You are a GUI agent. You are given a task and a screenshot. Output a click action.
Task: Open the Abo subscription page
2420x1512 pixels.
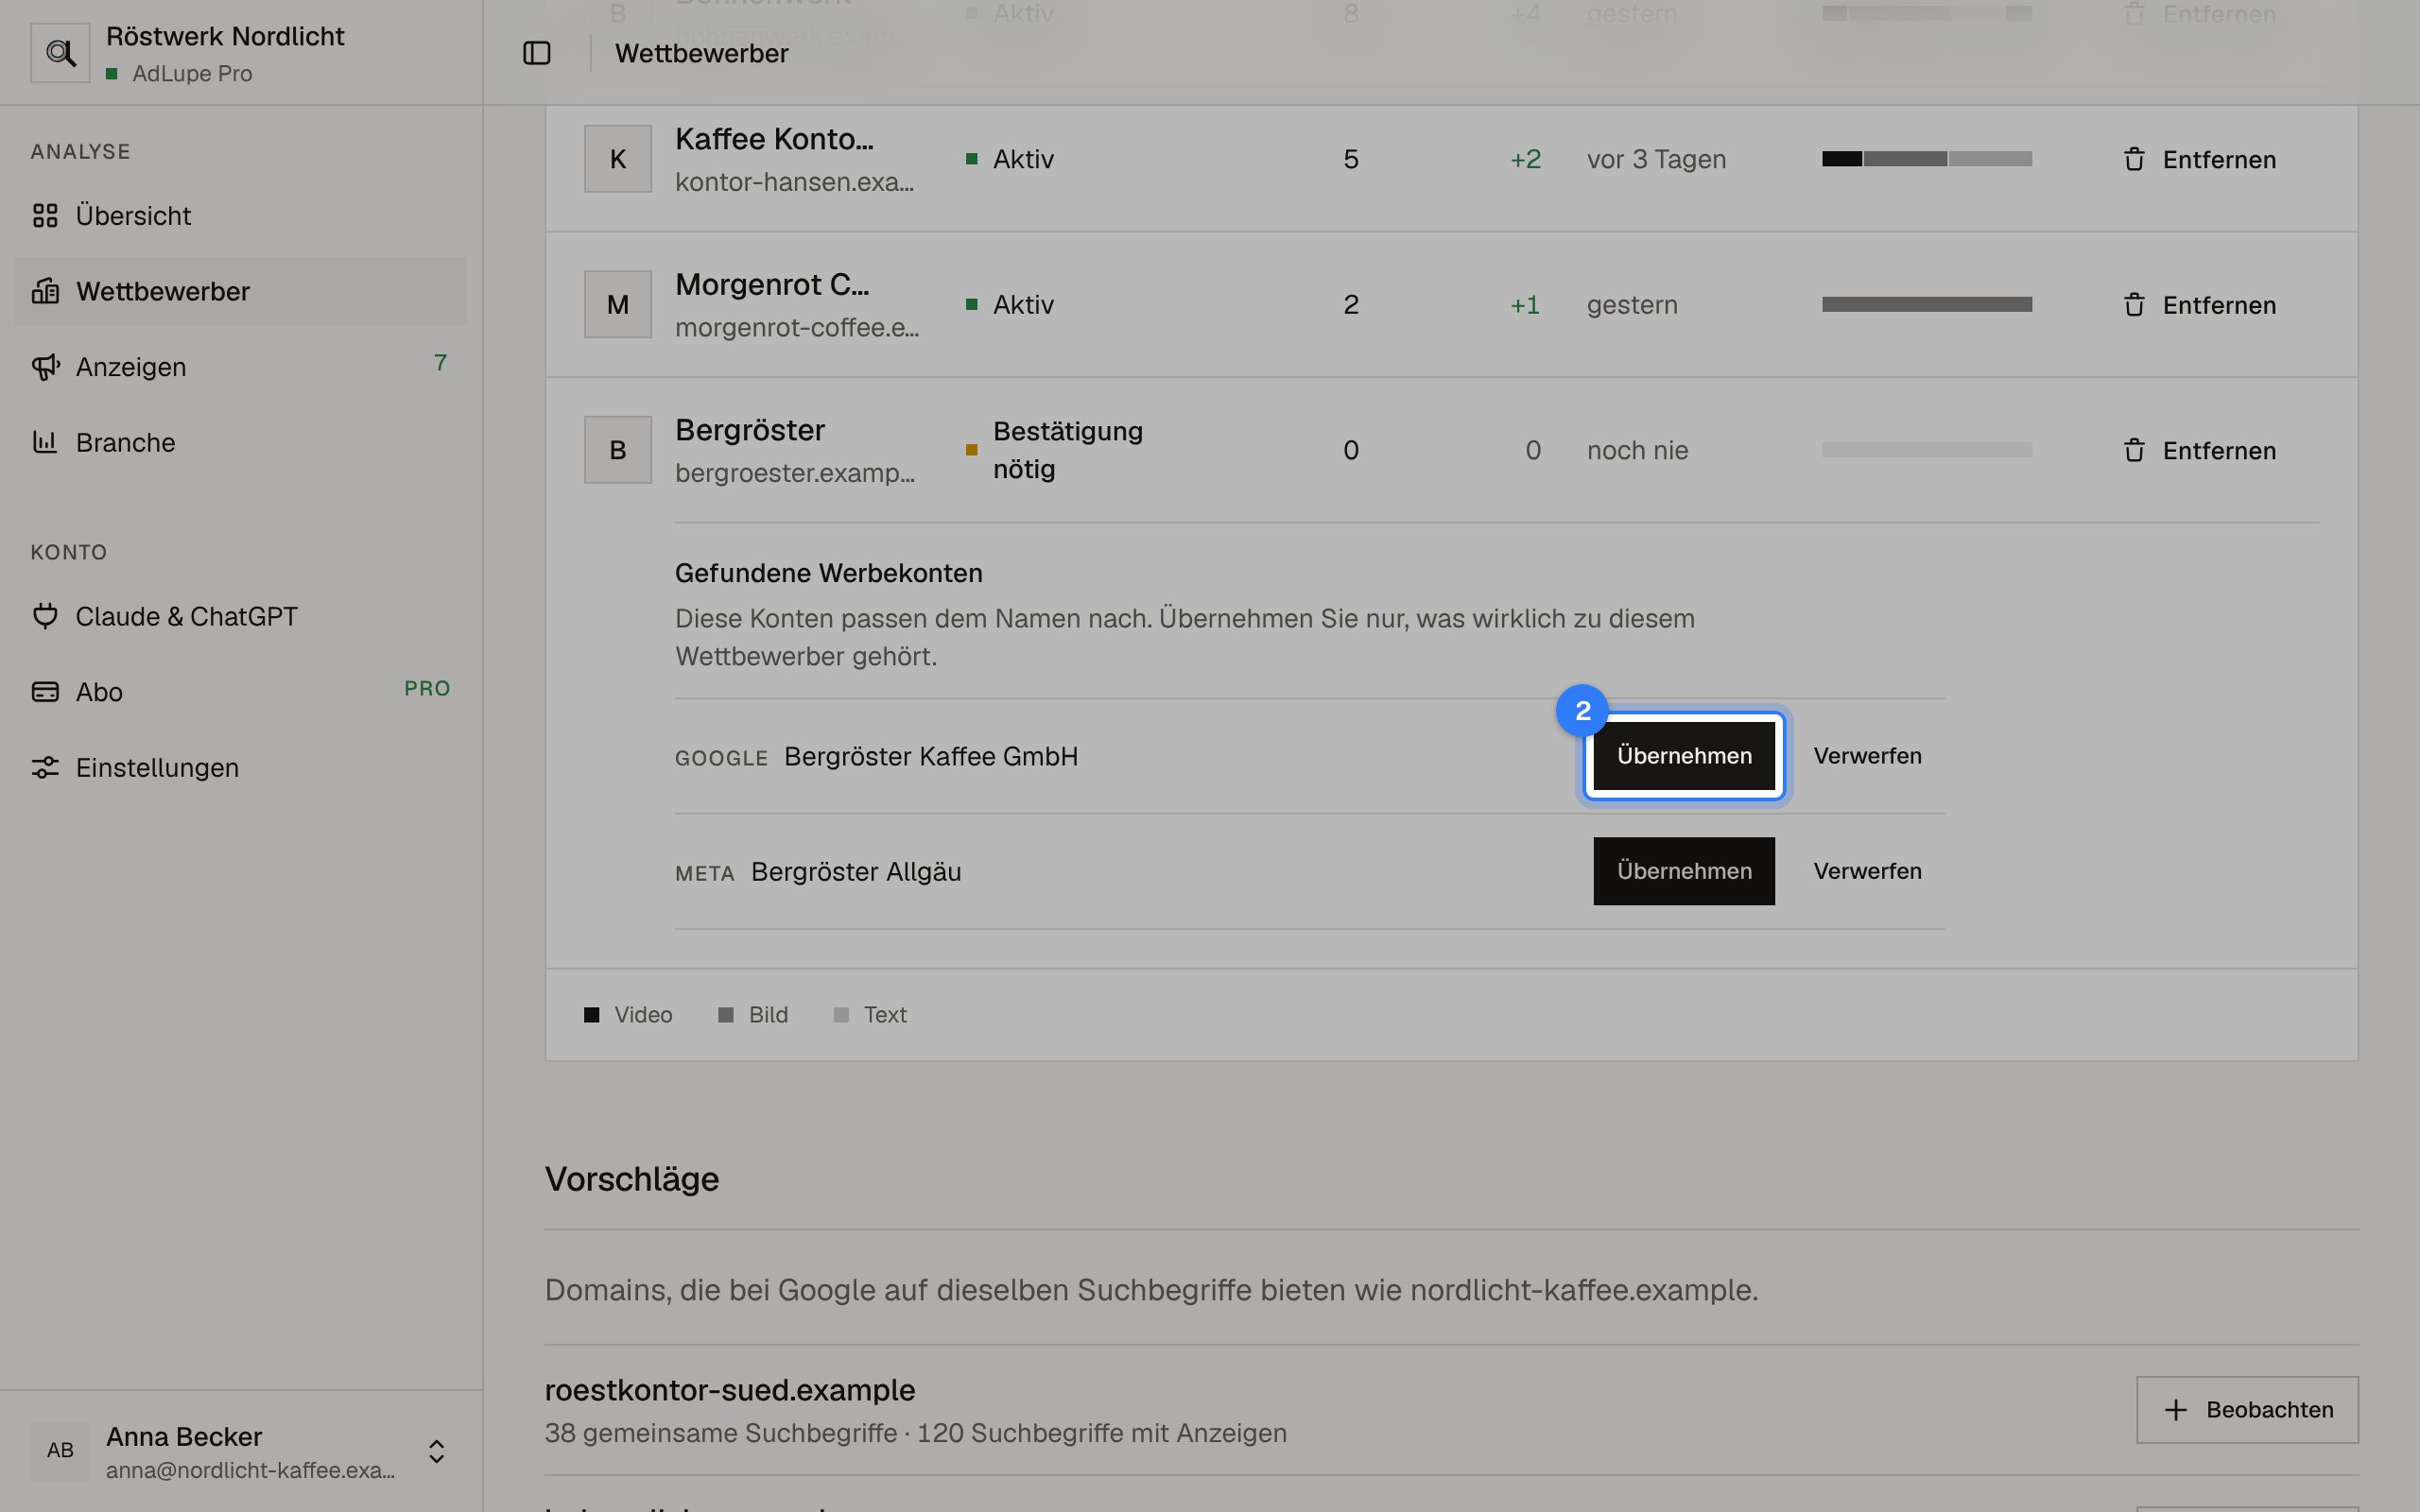tap(240, 692)
